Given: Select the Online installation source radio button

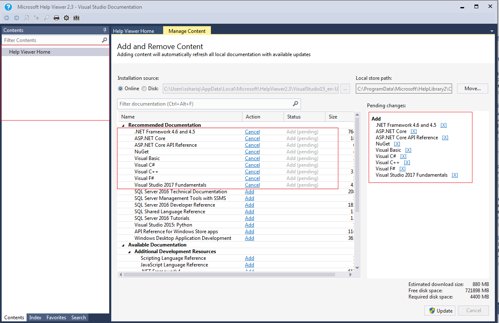Looking at the screenshot, I should [x=120, y=89].
